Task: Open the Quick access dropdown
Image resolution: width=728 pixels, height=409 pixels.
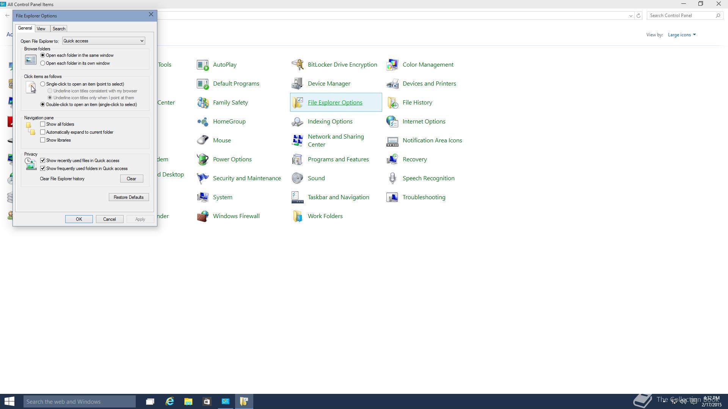Action: (x=104, y=41)
